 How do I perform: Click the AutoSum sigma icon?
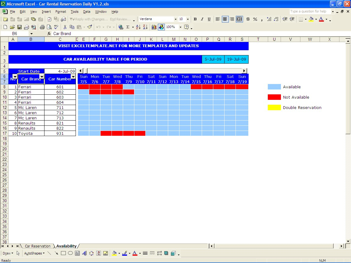pyautogui.click(x=128, y=27)
